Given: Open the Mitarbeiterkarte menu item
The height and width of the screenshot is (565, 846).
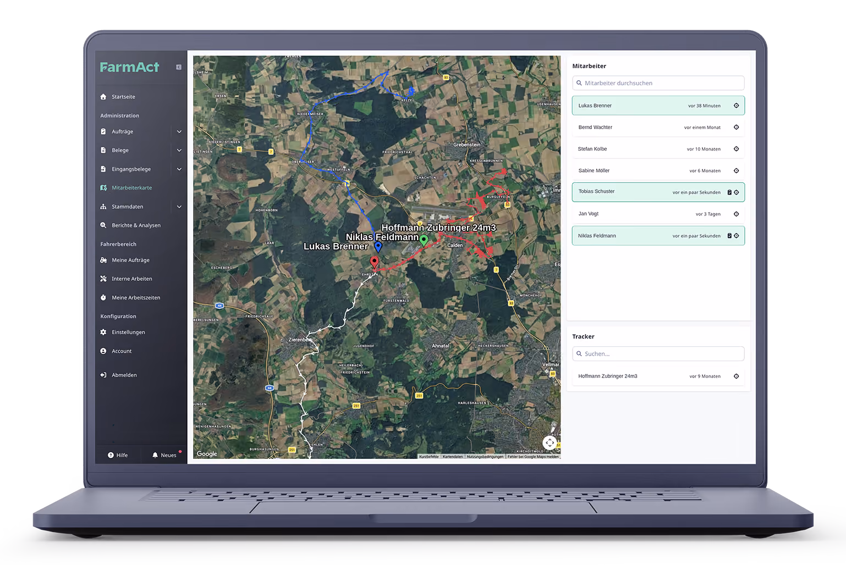Looking at the screenshot, I should [x=132, y=188].
